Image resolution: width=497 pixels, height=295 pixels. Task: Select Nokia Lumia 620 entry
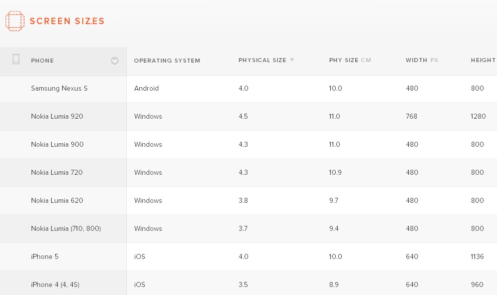click(x=57, y=200)
